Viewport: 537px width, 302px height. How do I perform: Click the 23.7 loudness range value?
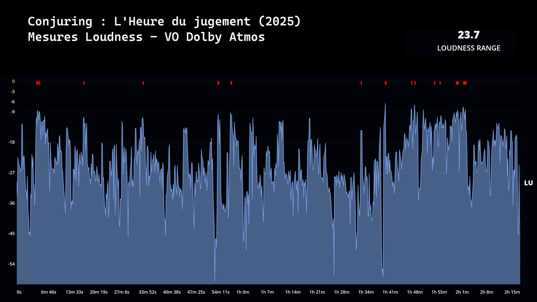468,35
